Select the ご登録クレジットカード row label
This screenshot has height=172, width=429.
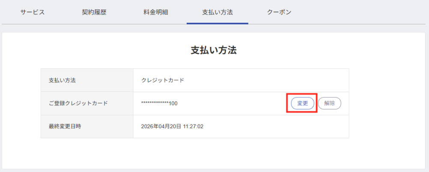(78, 103)
